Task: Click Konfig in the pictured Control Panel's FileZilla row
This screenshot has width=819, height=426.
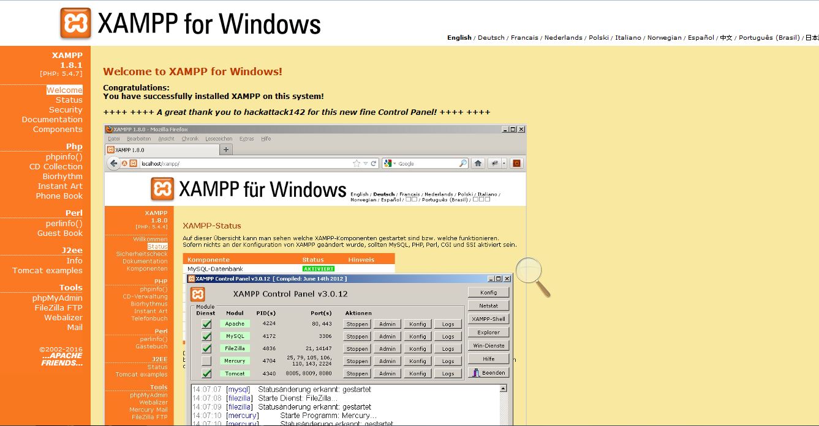Action: pos(418,348)
